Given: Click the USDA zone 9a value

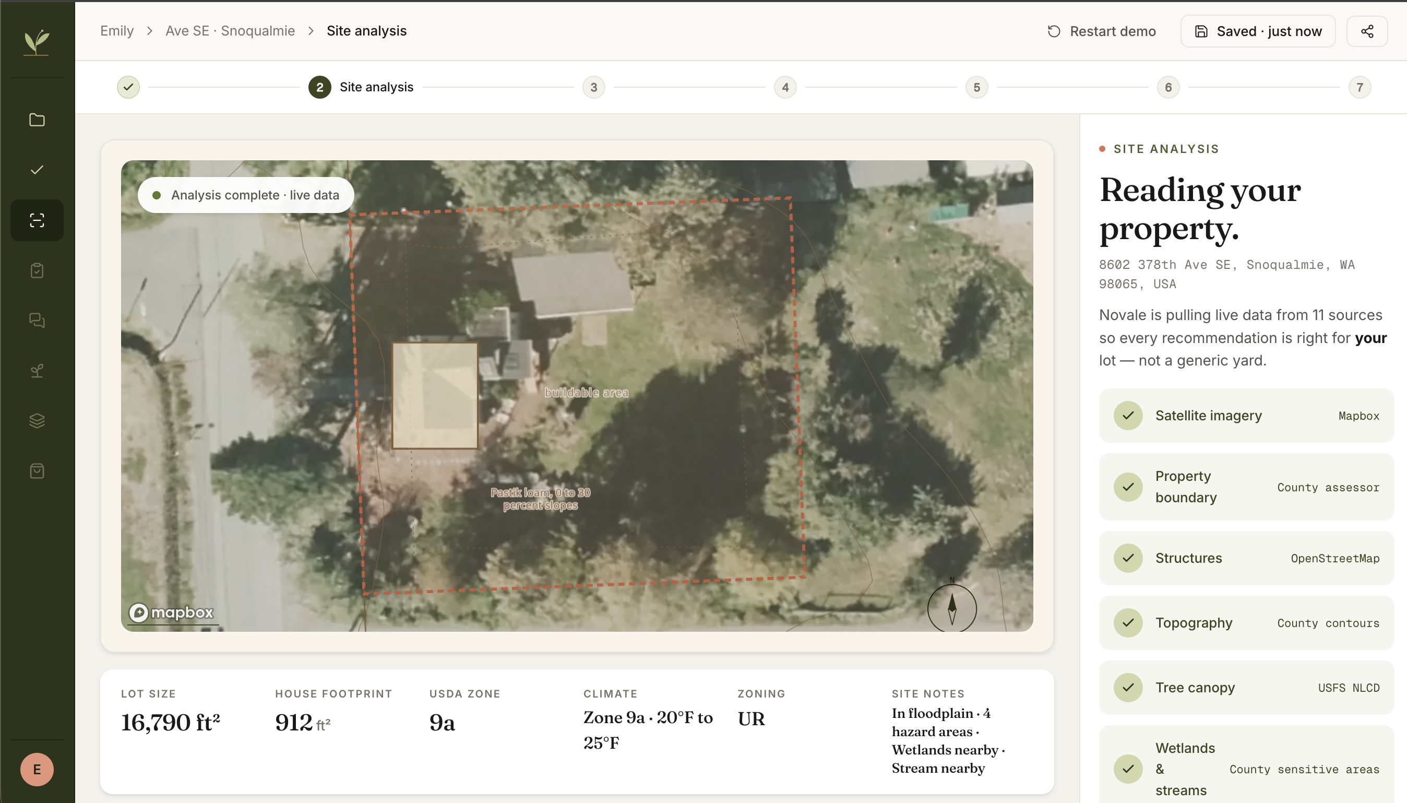Looking at the screenshot, I should point(442,723).
